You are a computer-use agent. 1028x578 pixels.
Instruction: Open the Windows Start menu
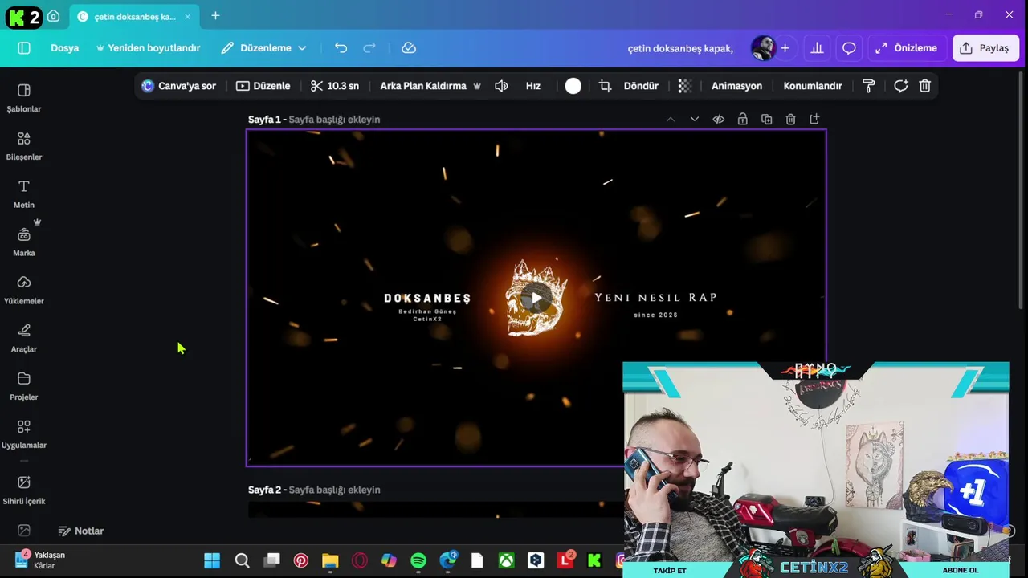click(212, 560)
